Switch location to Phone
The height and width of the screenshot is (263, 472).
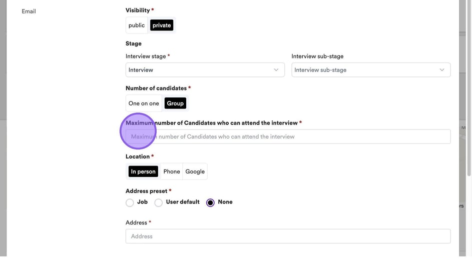tap(172, 171)
